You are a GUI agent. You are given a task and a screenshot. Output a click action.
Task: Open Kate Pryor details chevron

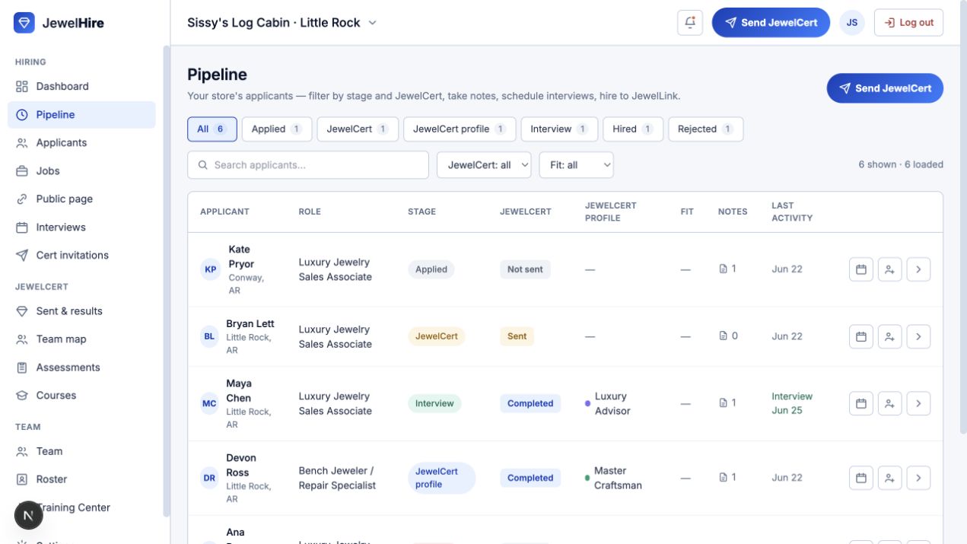(918, 269)
